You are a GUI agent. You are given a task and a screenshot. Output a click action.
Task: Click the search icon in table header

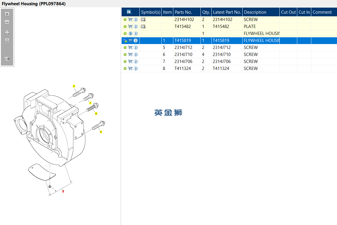coord(129,12)
